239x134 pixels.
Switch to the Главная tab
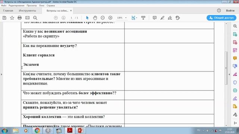click(x=8, y=11)
